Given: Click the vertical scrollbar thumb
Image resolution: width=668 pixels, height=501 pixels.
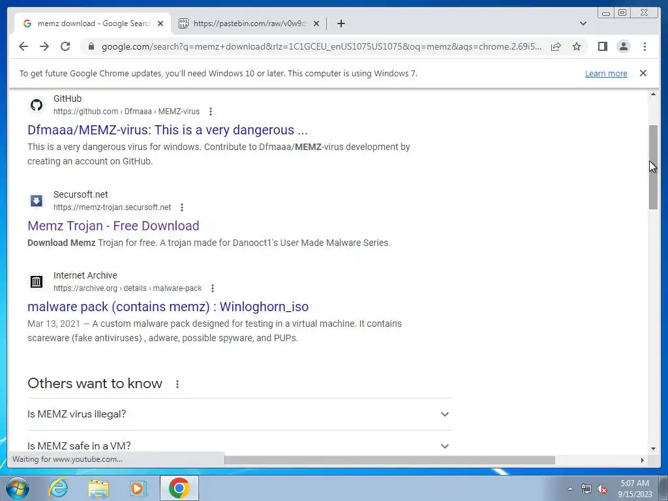Looking at the screenshot, I should 653,167.
